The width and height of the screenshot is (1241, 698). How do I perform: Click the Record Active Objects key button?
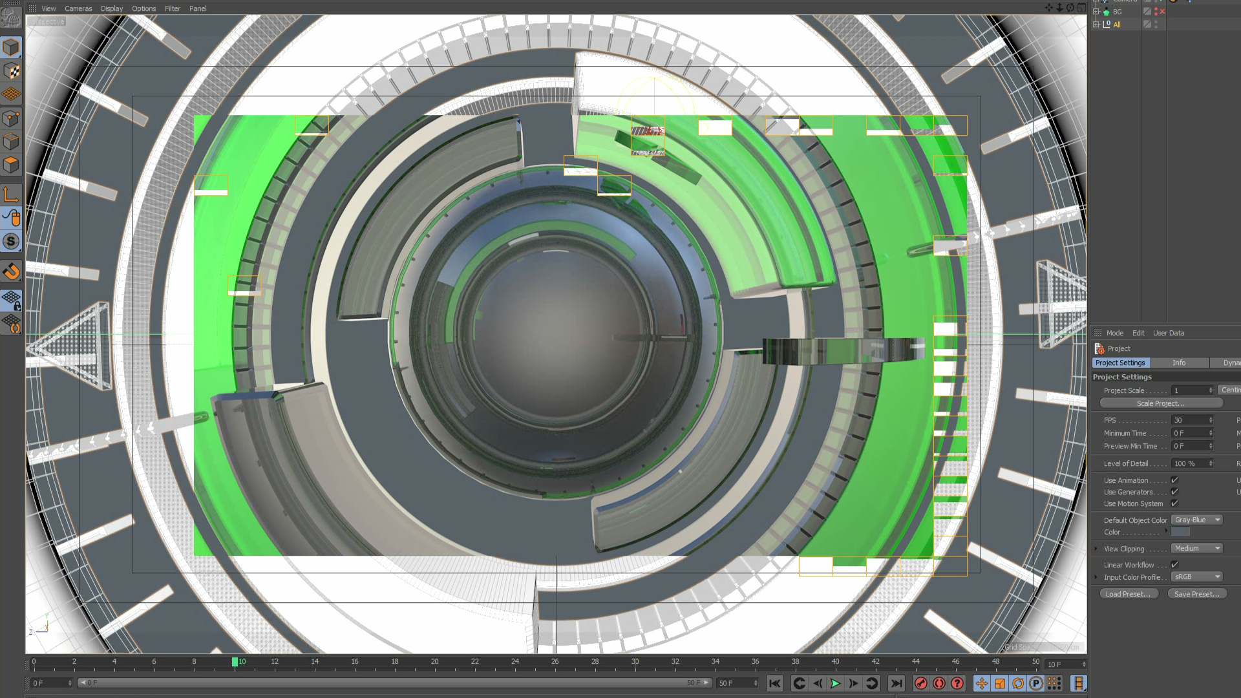pos(921,683)
